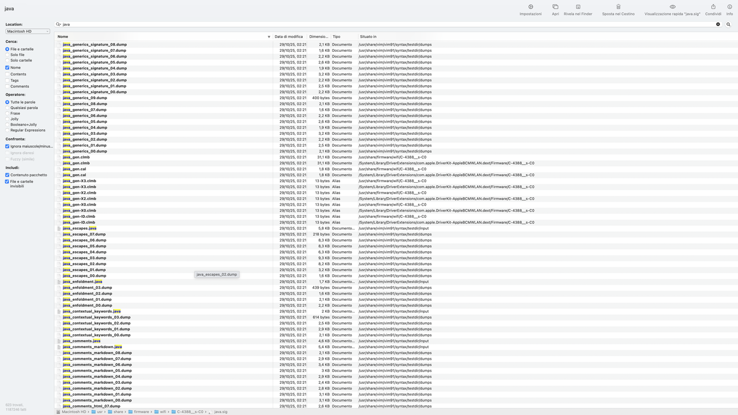Toggle "File e cartelle invisibili" option
This screenshot has width=738, height=415.
(6, 181)
